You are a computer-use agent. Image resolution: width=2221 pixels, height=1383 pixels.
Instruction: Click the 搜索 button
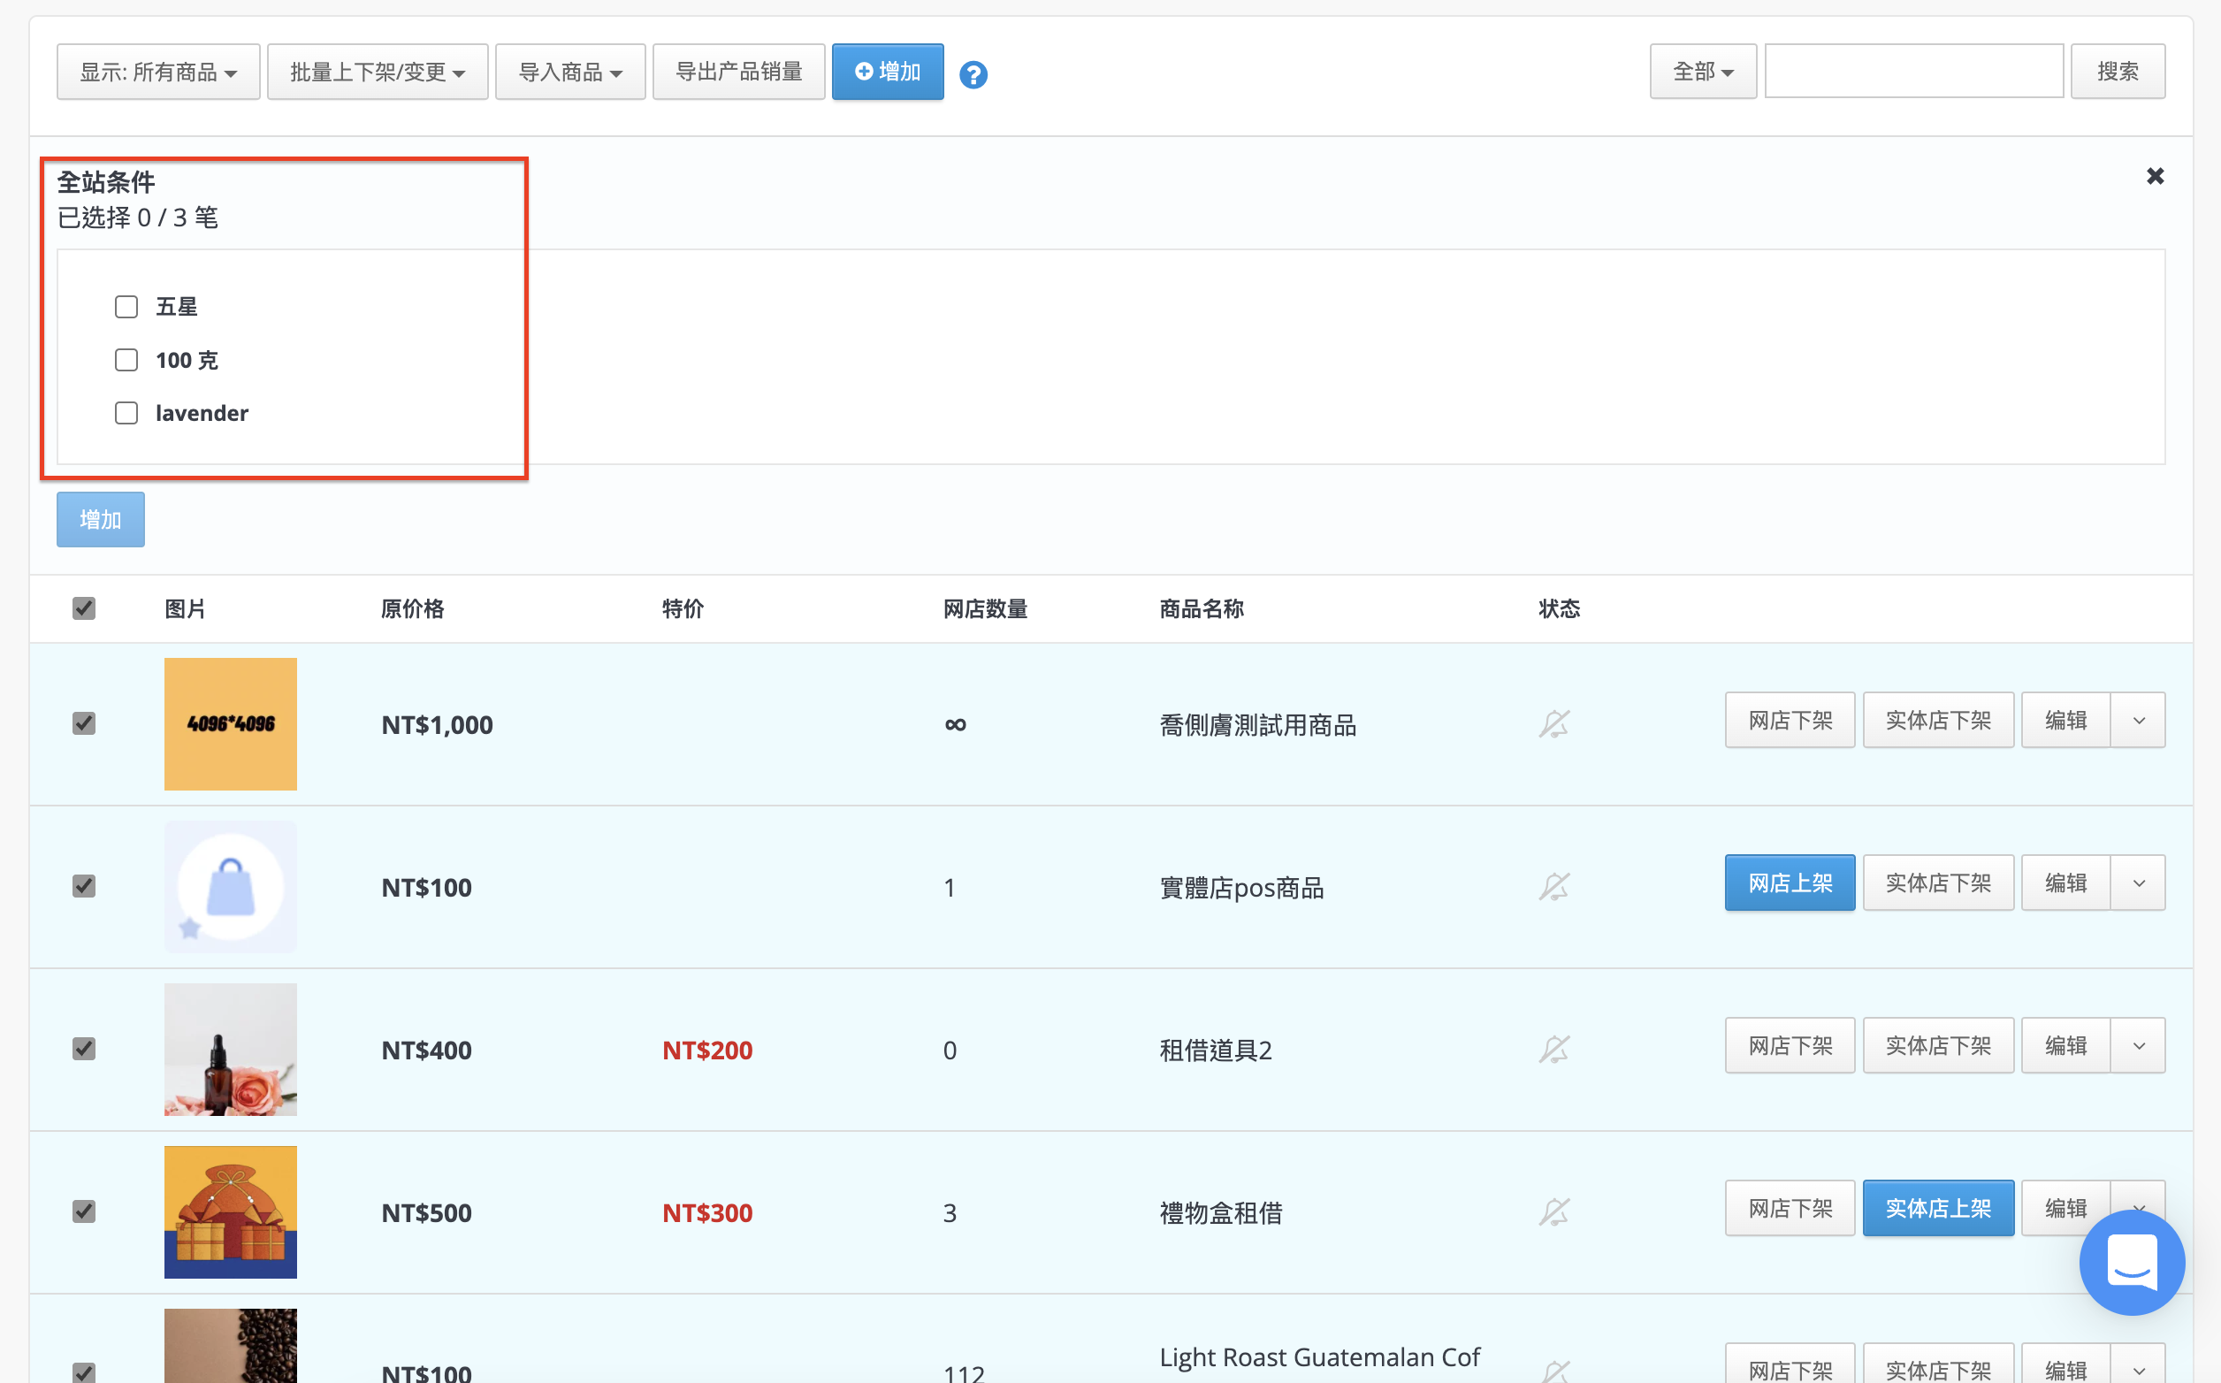pyautogui.click(x=2118, y=72)
